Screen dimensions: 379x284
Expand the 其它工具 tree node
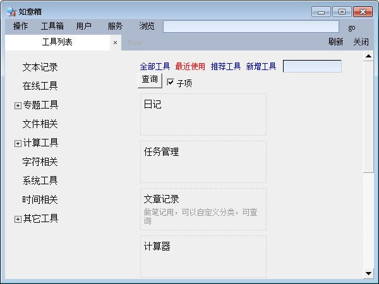coord(18,219)
